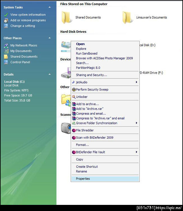183x211 pixels.
Task: Click the Groove Folder Synchronization icon
Action: (x=74, y=123)
